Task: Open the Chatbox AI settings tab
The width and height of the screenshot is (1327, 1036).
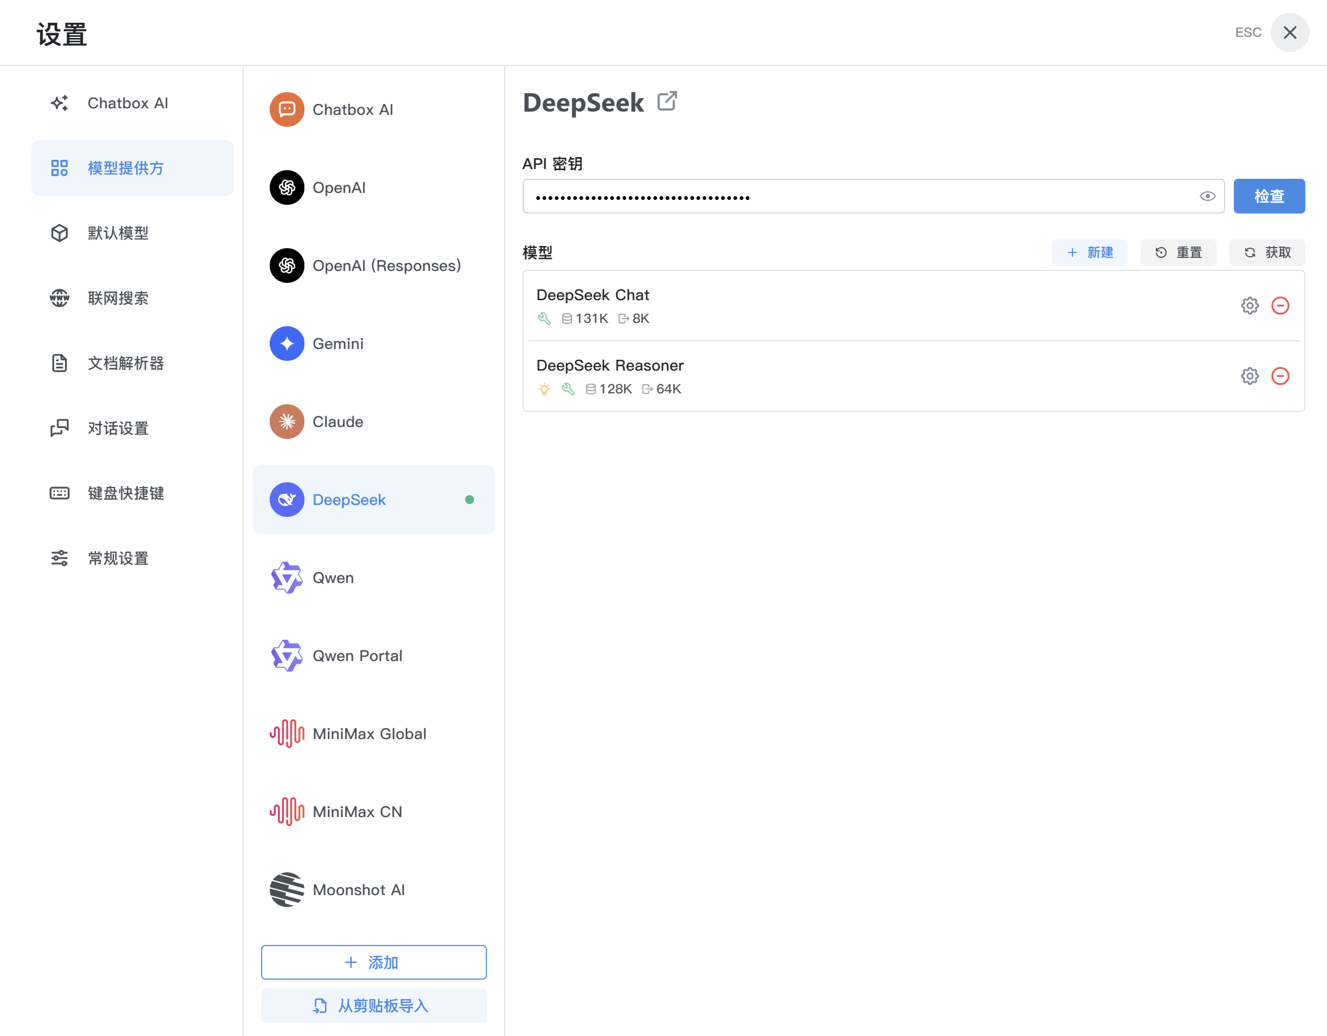Action: pos(133,103)
